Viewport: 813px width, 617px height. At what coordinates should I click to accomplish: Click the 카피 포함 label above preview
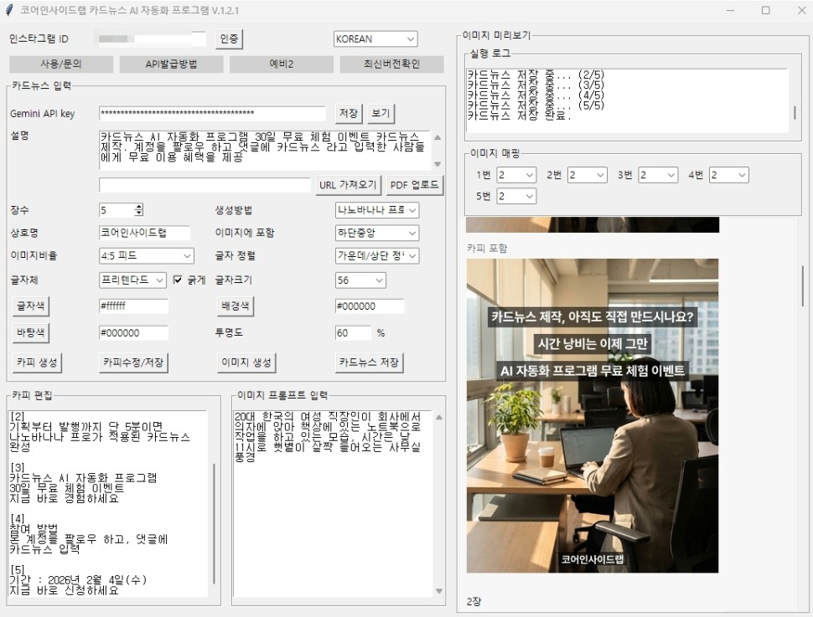(x=487, y=249)
